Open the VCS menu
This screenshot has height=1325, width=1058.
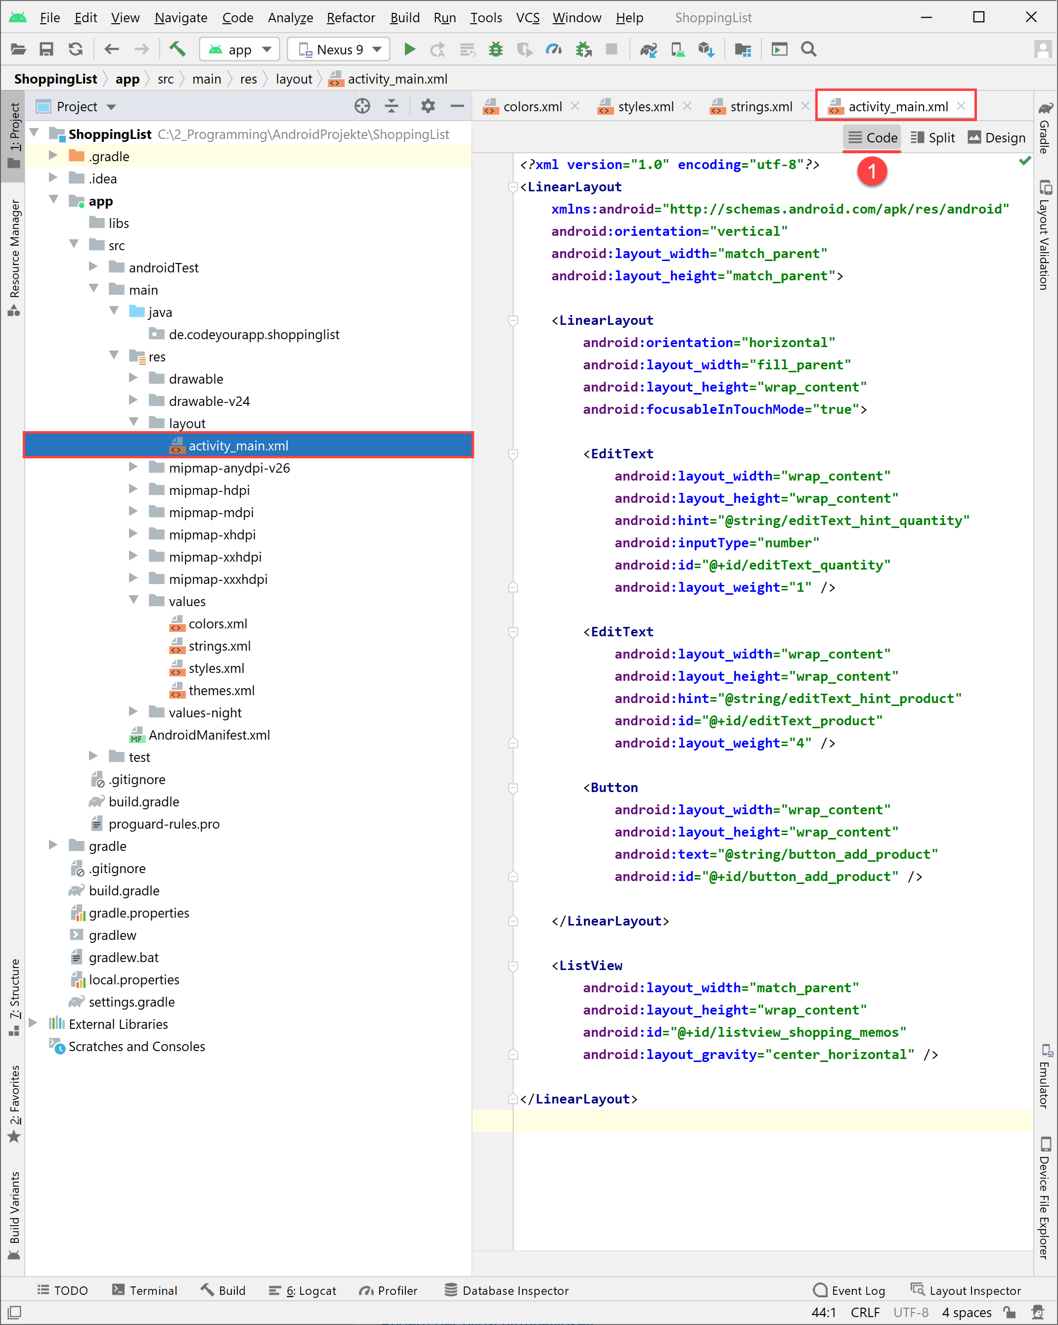pyautogui.click(x=527, y=17)
